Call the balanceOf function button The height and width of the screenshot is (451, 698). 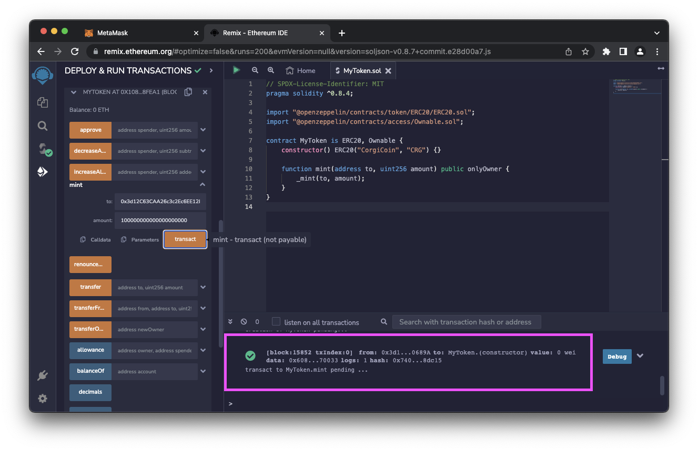coord(90,371)
